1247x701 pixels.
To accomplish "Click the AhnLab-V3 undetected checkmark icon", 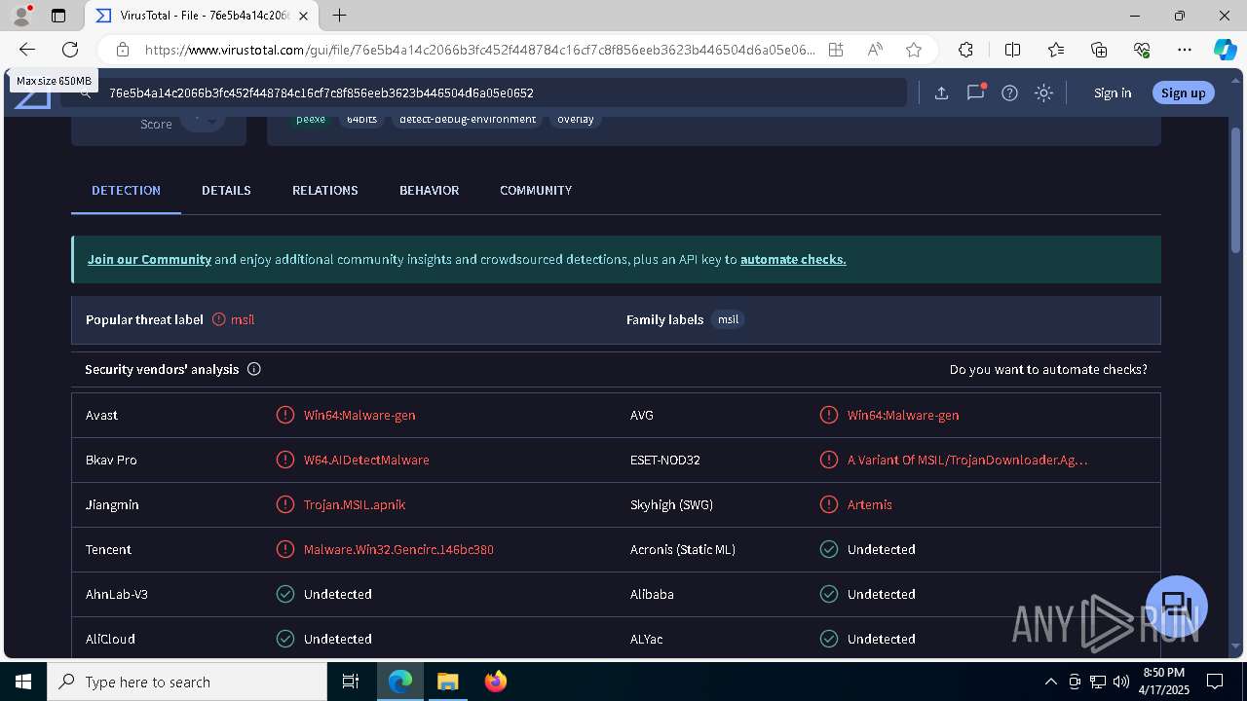I will pos(285,594).
